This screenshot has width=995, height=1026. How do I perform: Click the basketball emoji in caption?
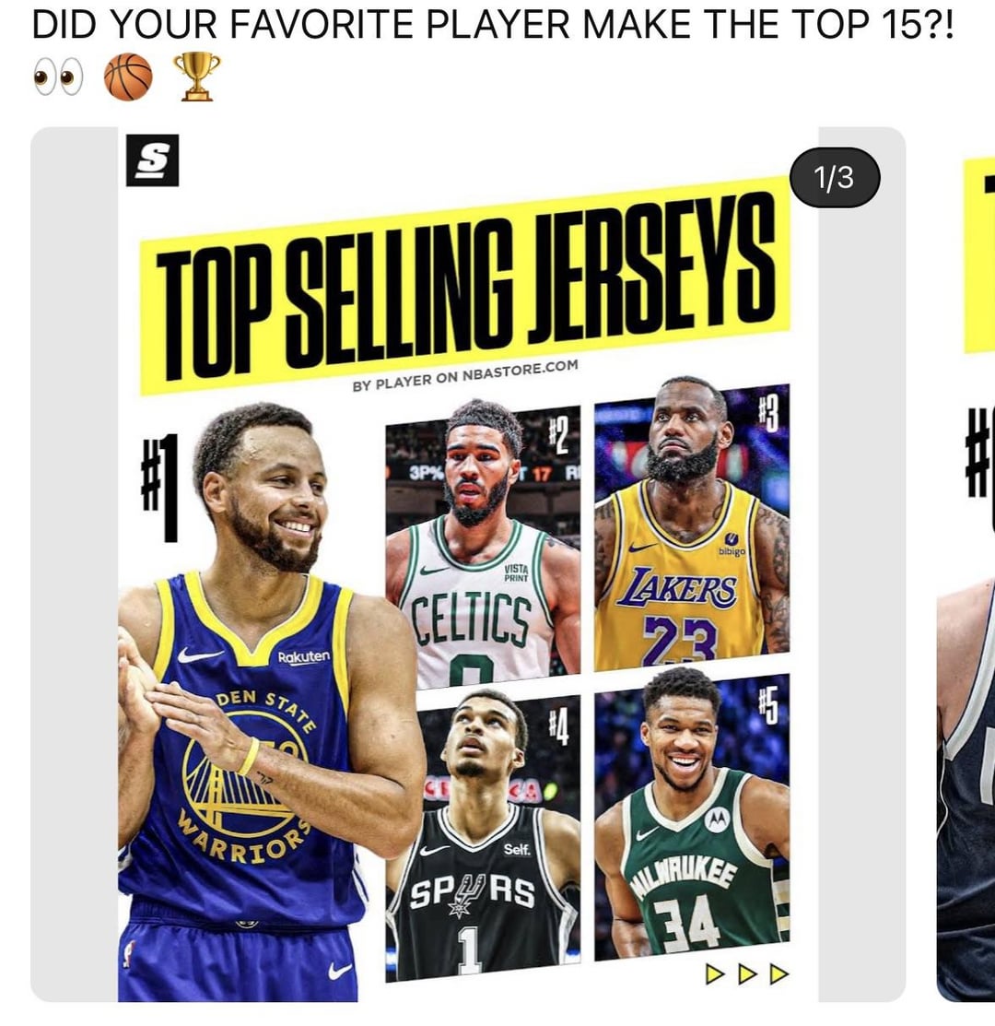128,77
